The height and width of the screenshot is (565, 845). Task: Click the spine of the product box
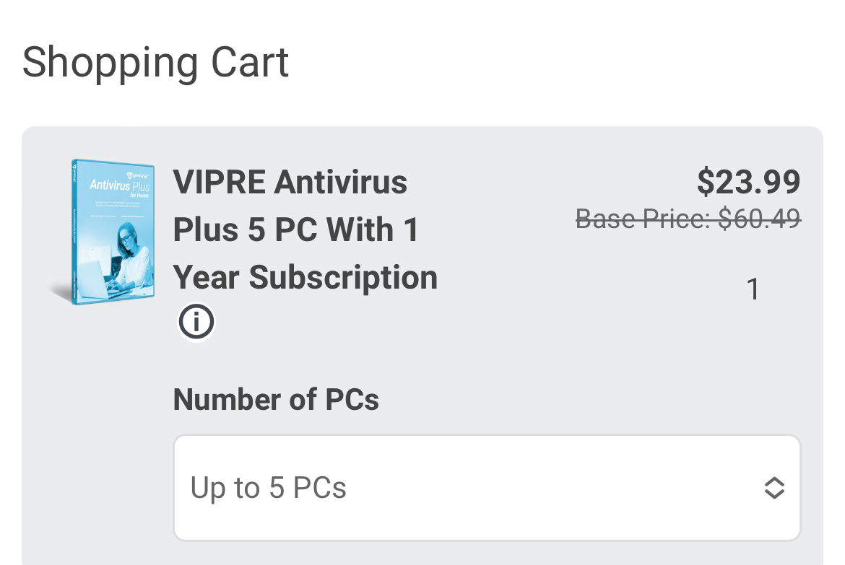click(x=74, y=232)
